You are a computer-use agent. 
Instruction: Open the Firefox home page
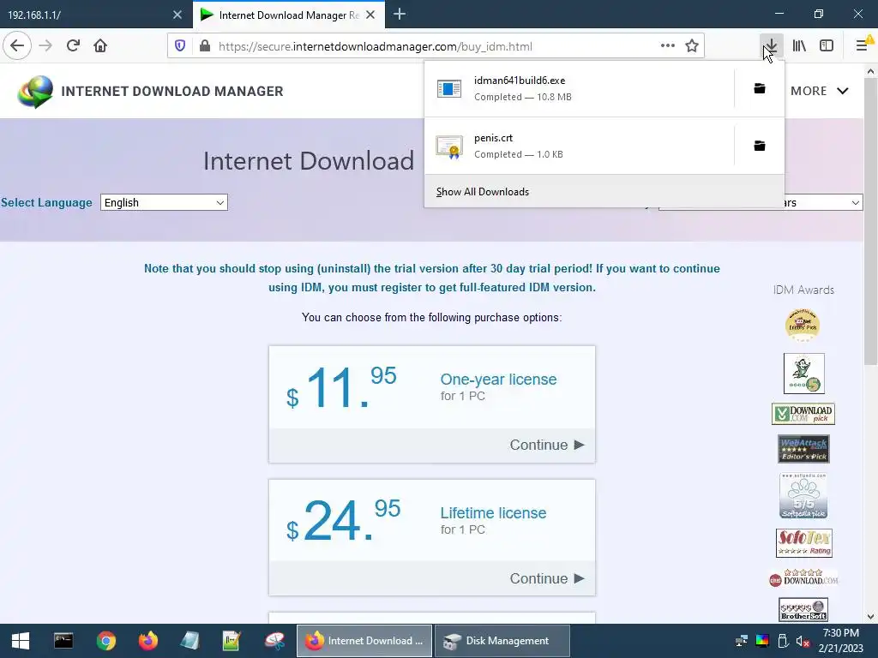[100, 46]
